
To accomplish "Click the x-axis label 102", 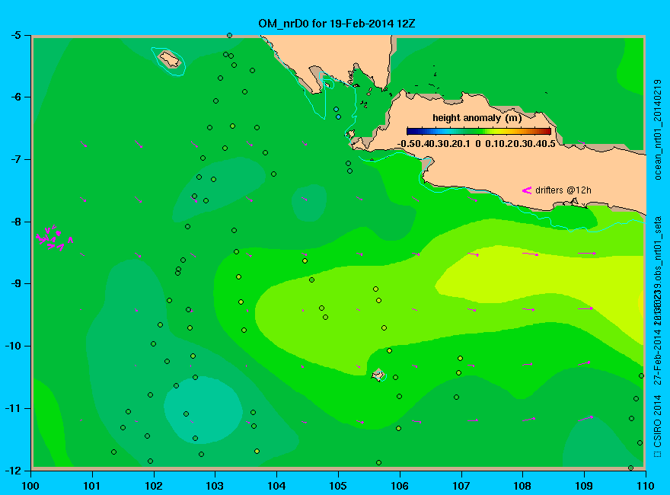I will 153,486.
